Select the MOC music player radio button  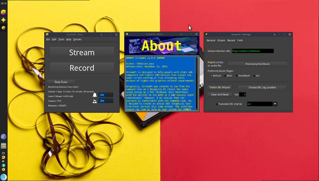click(225, 76)
